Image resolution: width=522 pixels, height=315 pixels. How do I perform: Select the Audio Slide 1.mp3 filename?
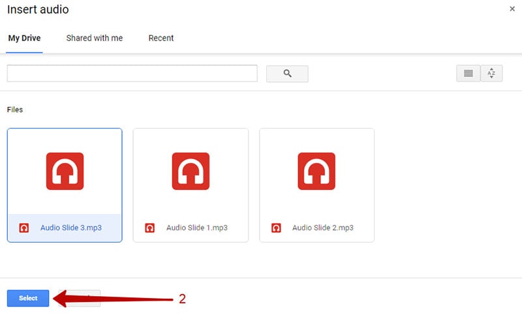[x=197, y=228]
